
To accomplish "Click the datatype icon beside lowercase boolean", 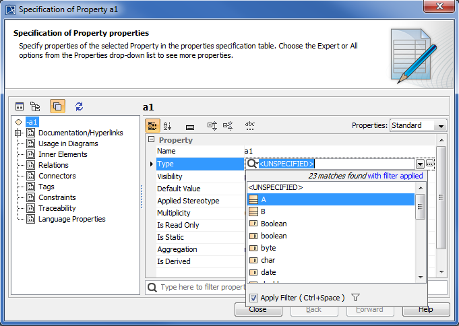I will [x=253, y=236].
